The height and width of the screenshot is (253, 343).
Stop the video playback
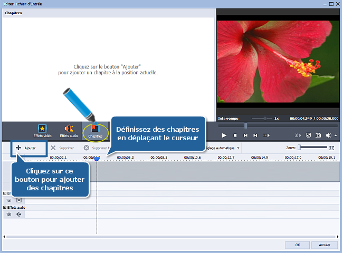click(x=235, y=135)
